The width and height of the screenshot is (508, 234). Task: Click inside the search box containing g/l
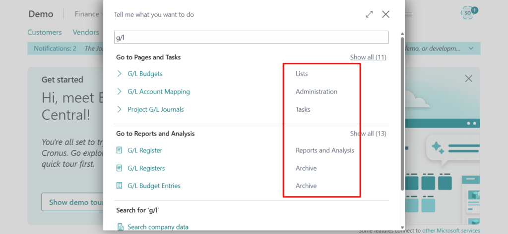coord(251,37)
